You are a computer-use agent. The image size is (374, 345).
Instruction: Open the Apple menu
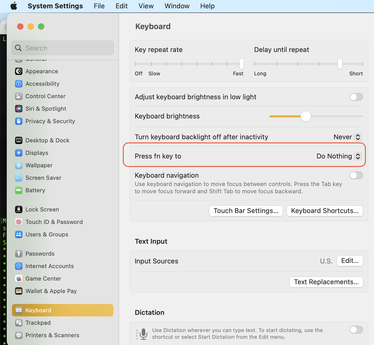14,6
